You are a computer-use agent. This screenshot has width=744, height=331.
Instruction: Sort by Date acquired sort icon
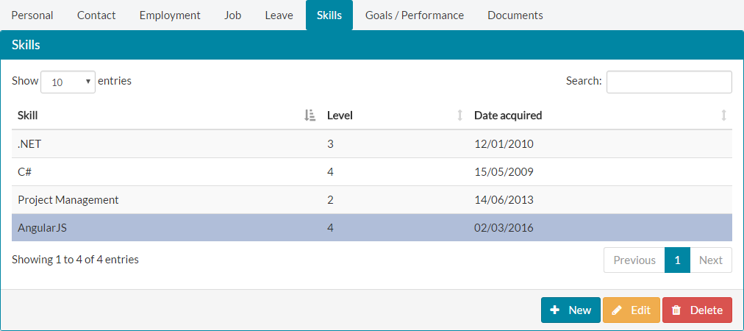[x=723, y=115]
